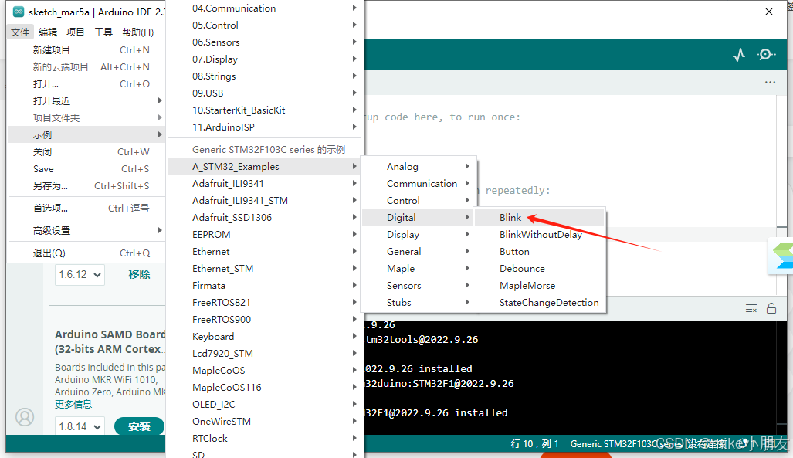Expand 09.USB examples
This screenshot has height=458, width=793.
pos(265,93)
